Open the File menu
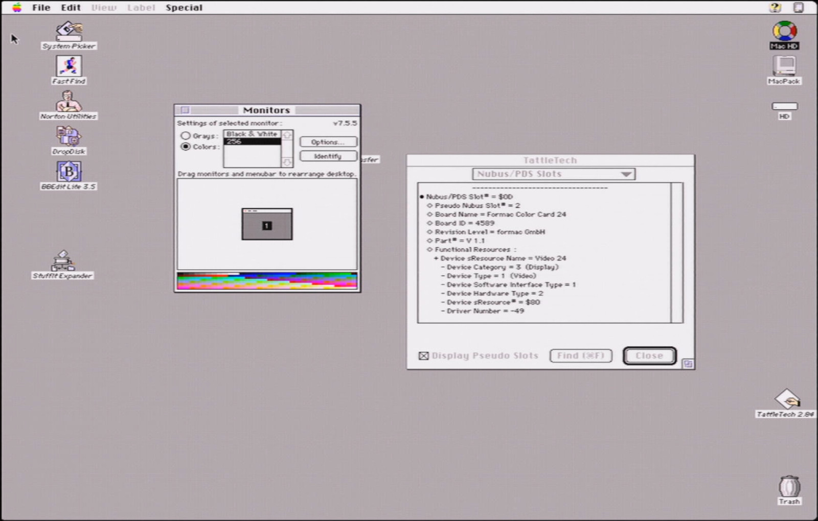This screenshot has width=818, height=521. (41, 8)
